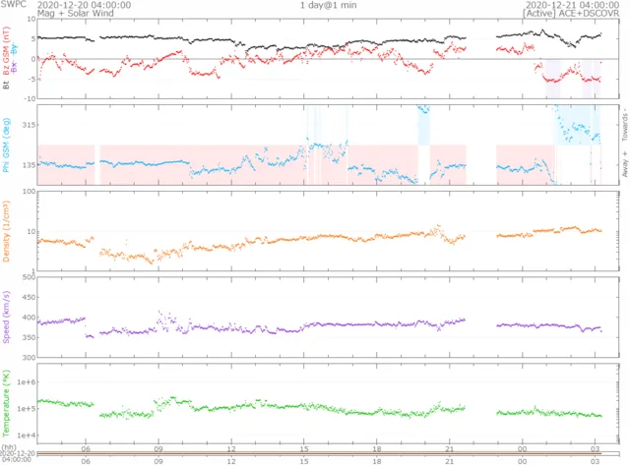Toggle the Bz GSM (nT) series label

6,51
